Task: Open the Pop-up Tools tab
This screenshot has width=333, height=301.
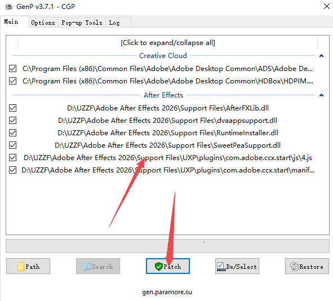Action: tap(82, 23)
